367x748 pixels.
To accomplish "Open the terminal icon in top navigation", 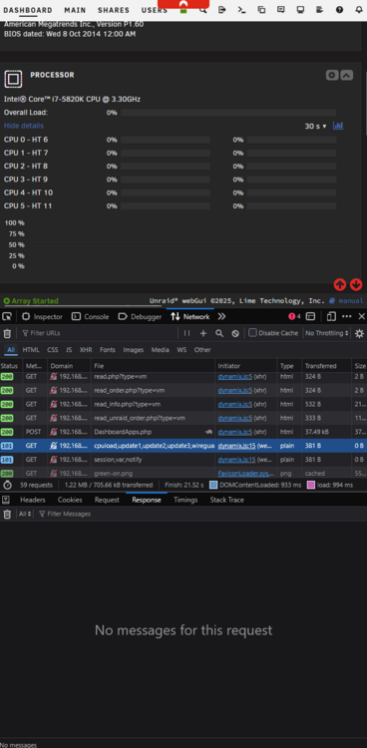I will pyautogui.click(x=241, y=10).
